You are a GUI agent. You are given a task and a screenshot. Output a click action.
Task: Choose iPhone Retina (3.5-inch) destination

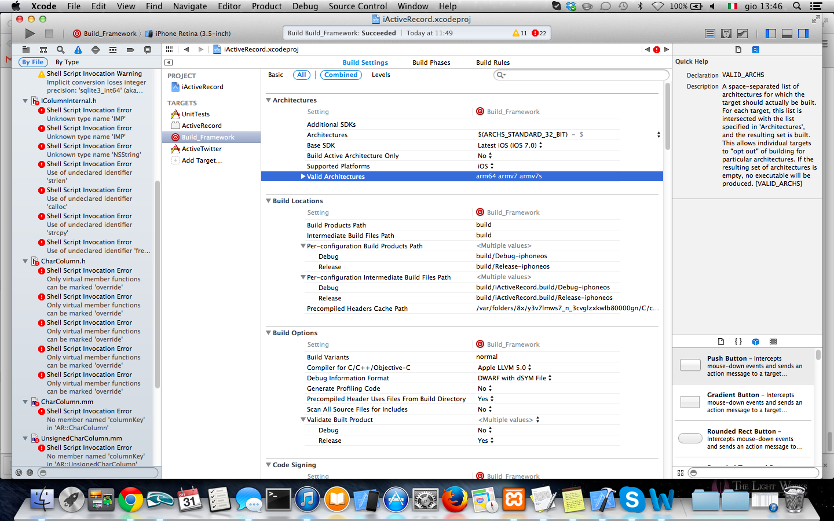pos(188,34)
